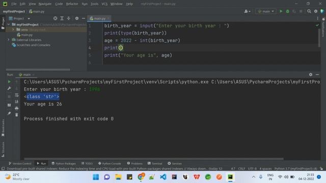Viewport: 326px width, 183px height.
Task: Open the Tools menu
Action: point(94,4)
